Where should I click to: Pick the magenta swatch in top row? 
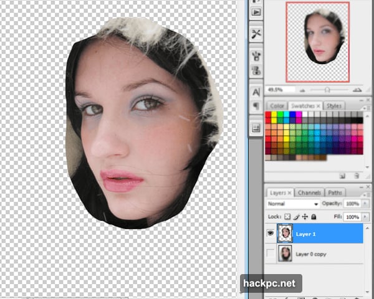click(299, 115)
